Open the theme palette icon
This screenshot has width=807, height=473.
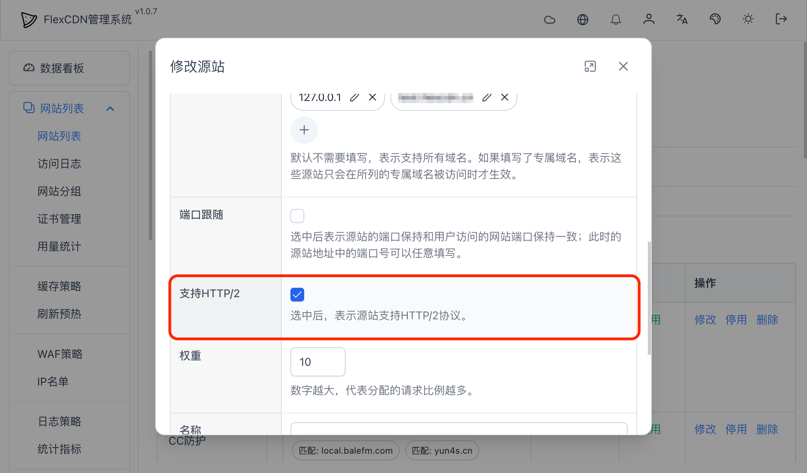(715, 19)
